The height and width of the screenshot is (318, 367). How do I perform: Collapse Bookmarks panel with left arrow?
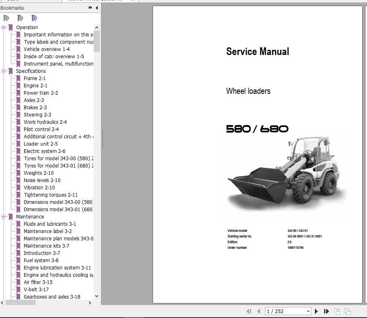(x=96, y=8)
